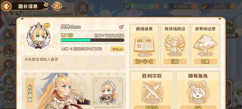Open the Role bunny character icon
Image resolution: width=242 pixels, height=109 pixels.
coord(198,92)
